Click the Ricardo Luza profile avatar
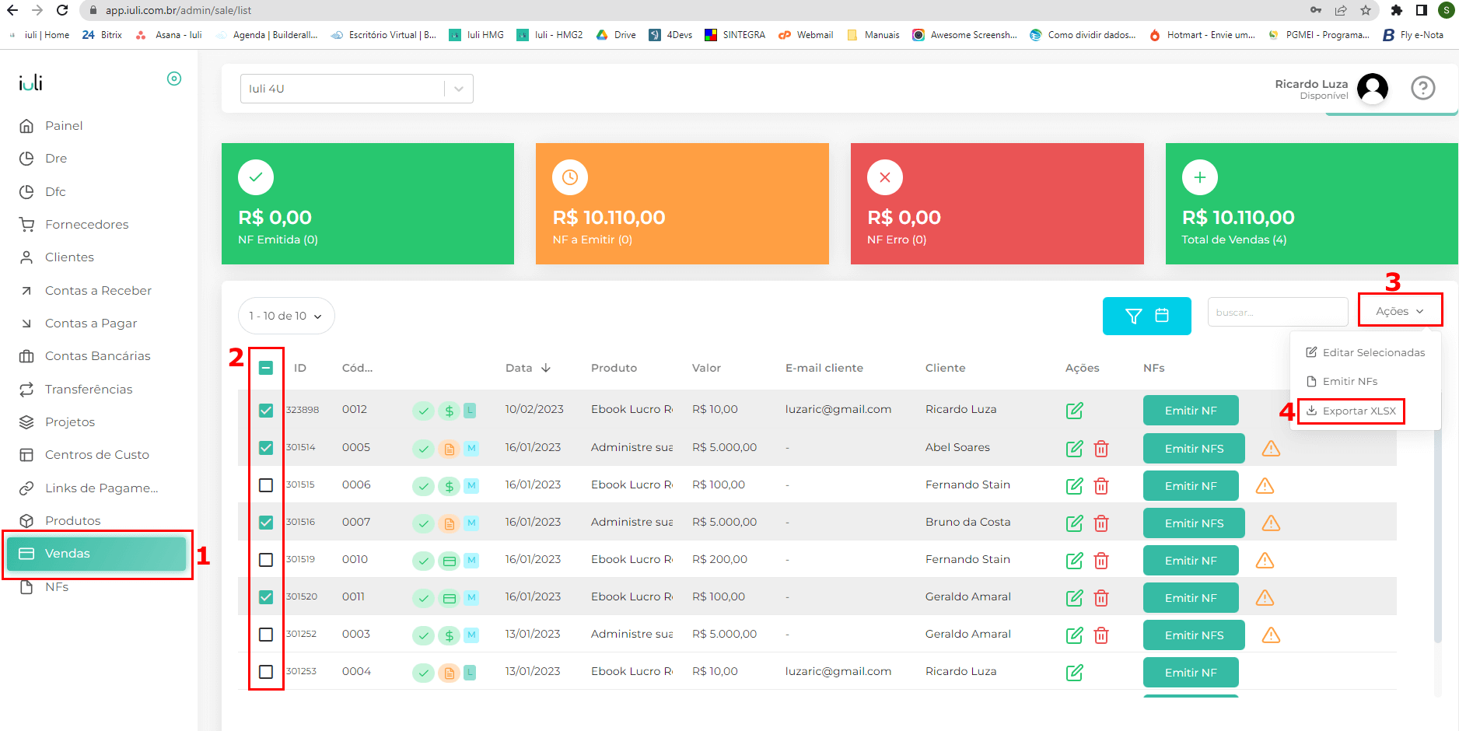Screen dimensions: 1459x731 pos(1373,89)
